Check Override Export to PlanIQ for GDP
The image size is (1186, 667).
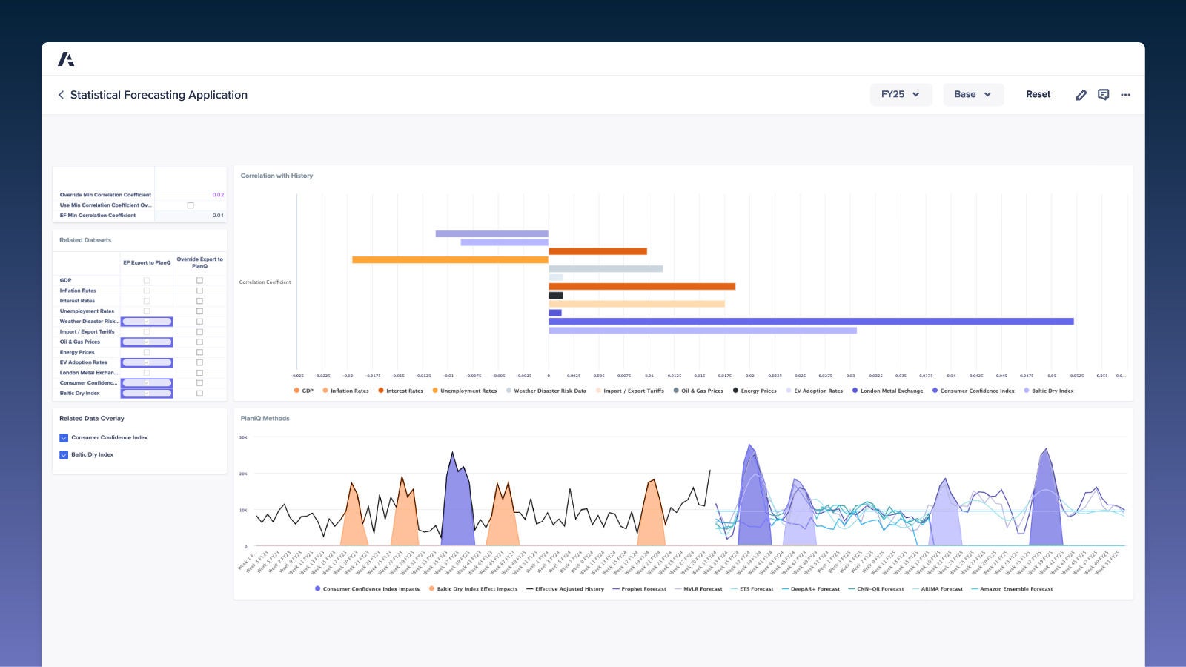coord(199,281)
